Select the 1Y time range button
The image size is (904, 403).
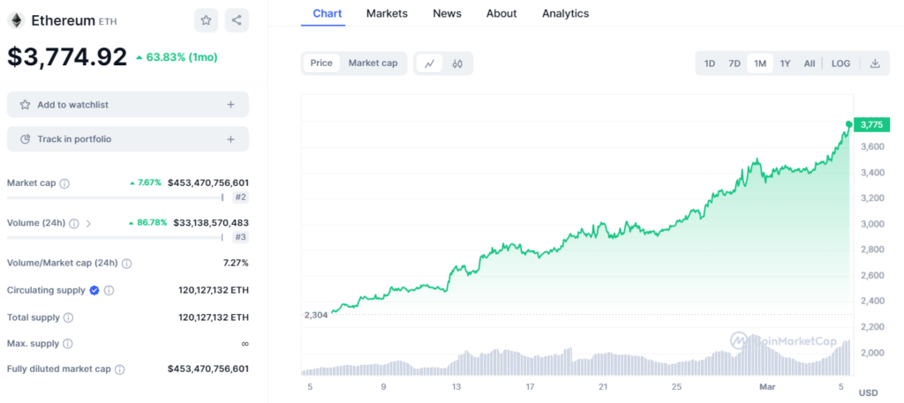click(785, 63)
